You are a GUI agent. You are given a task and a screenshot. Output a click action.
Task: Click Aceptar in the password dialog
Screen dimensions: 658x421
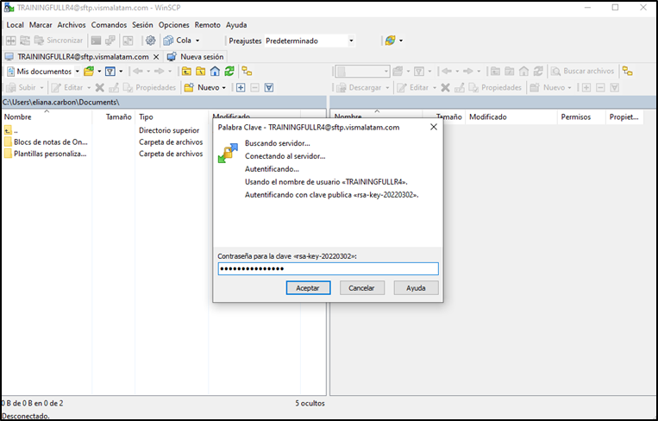(x=308, y=288)
